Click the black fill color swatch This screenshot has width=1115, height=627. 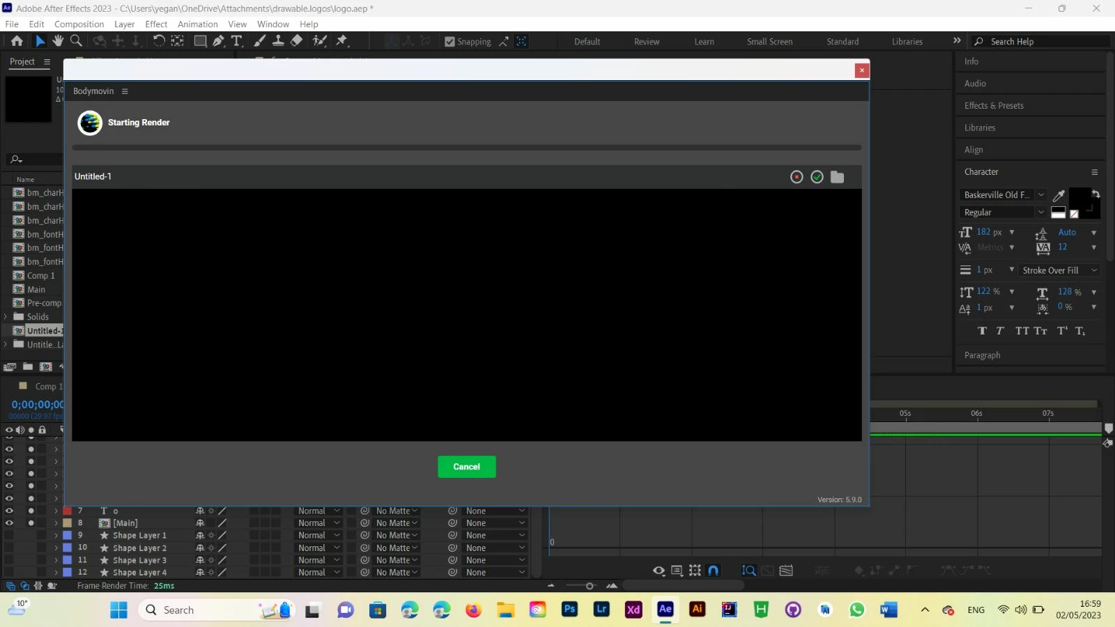point(1079,198)
